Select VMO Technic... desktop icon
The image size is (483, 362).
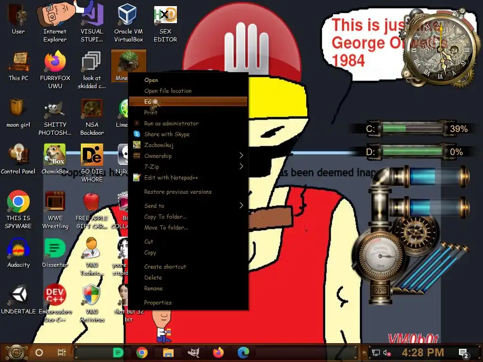pos(92,256)
